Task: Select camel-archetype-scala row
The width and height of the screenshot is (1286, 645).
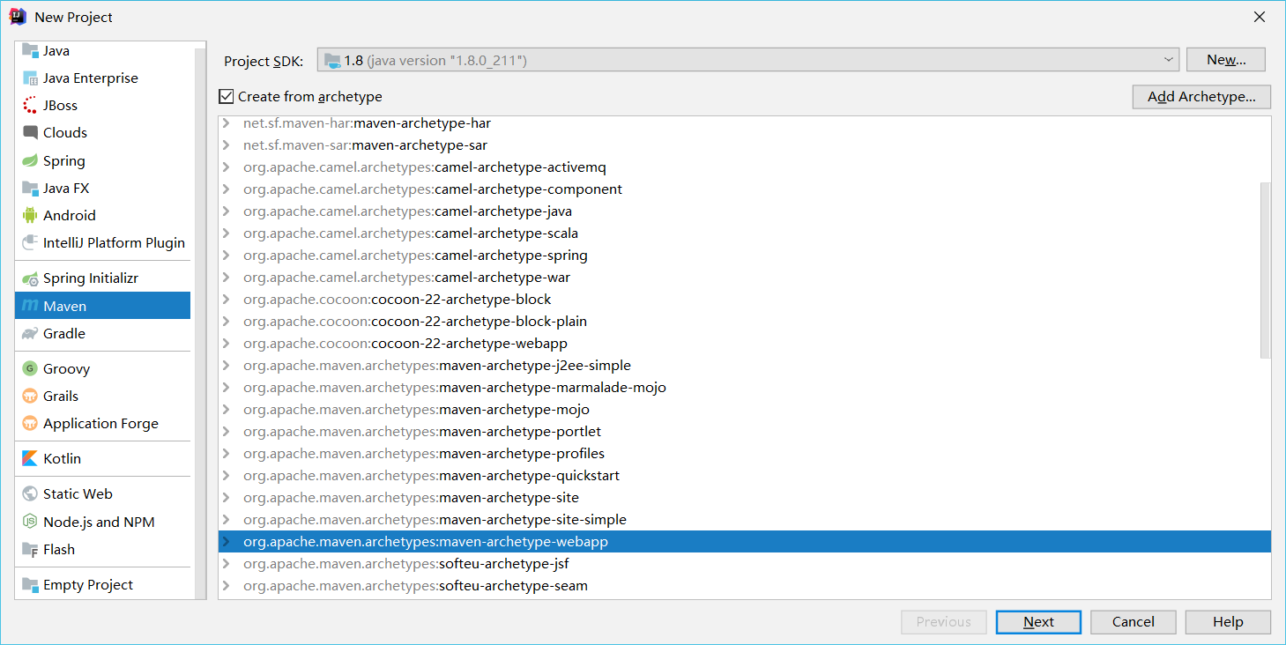Action: 745,234
